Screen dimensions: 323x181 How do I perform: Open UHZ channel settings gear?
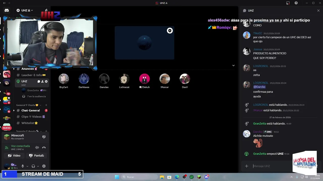[46, 81]
